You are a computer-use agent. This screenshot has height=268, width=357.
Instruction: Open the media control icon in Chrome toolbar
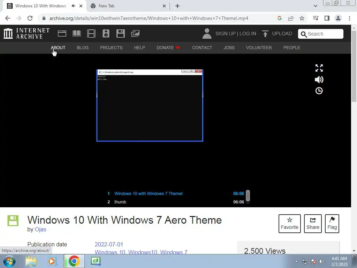(x=316, y=18)
